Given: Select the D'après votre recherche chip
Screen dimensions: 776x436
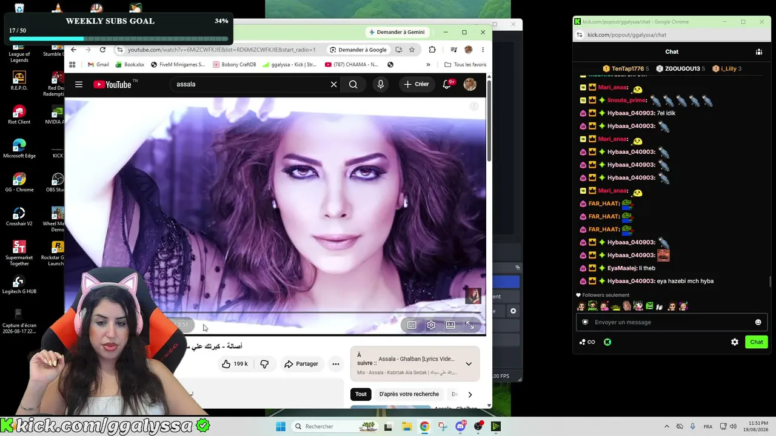Looking at the screenshot, I should [x=409, y=394].
